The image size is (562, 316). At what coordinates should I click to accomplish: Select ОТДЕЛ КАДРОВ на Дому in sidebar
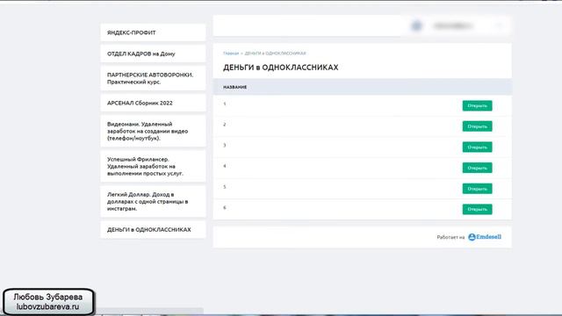click(x=153, y=54)
